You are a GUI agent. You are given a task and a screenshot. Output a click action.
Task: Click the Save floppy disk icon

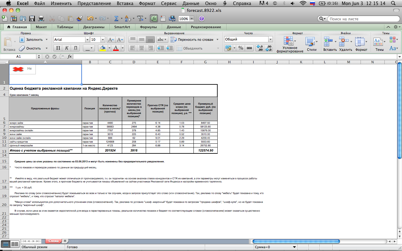click(32, 19)
